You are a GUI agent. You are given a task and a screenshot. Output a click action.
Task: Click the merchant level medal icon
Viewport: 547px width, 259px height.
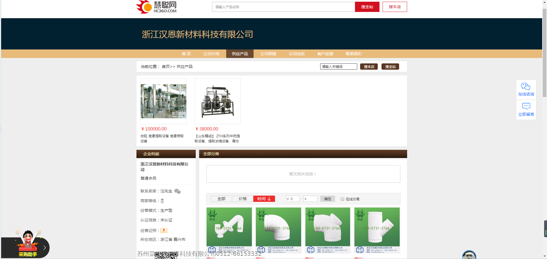pyautogui.click(x=162, y=201)
